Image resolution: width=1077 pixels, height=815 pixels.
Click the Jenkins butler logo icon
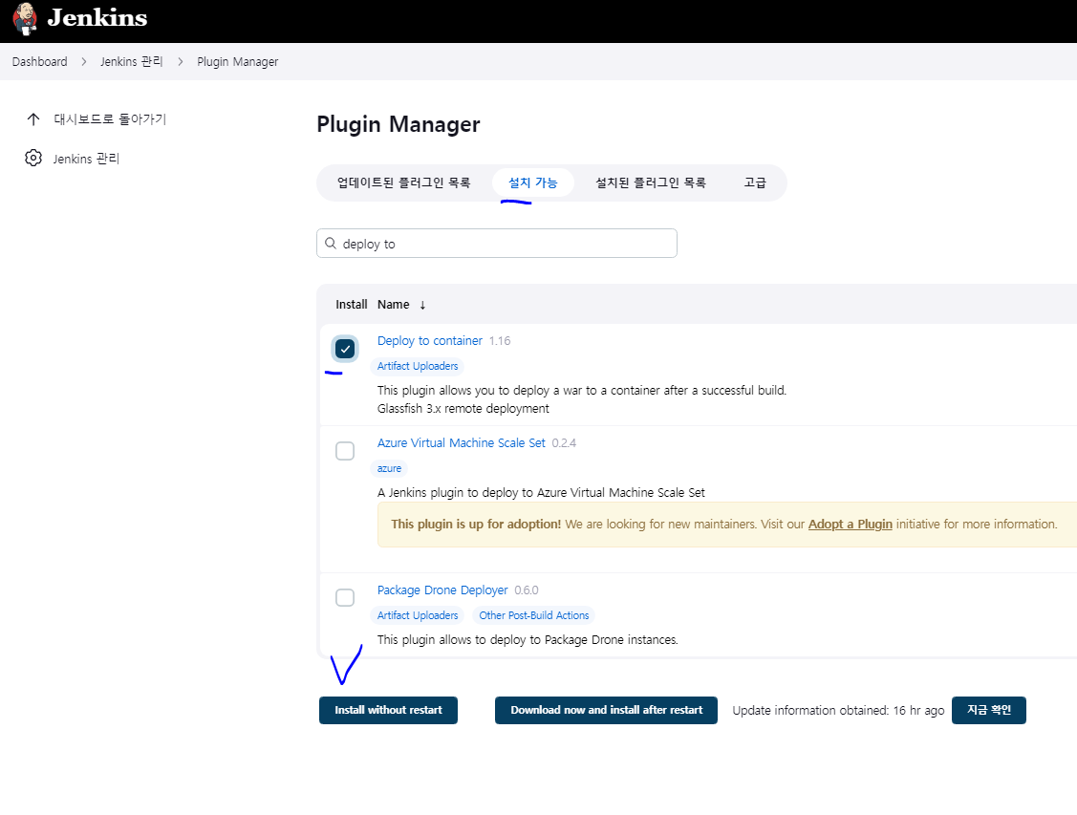25,18
